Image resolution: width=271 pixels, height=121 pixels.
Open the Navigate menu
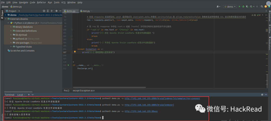tap(24, 2)
